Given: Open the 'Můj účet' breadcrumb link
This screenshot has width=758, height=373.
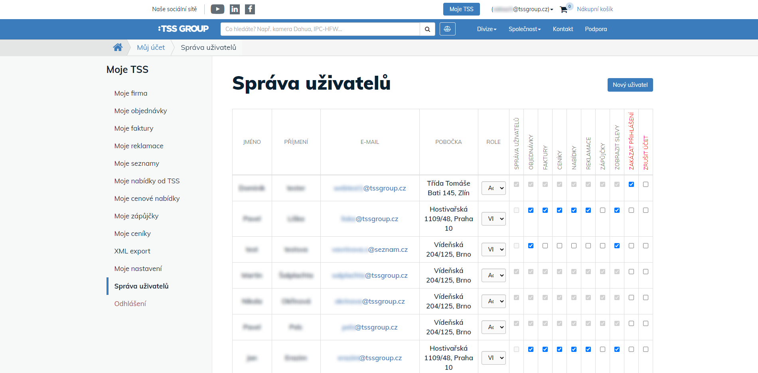Looking at the screenshot, I should (x=151, y=47).
